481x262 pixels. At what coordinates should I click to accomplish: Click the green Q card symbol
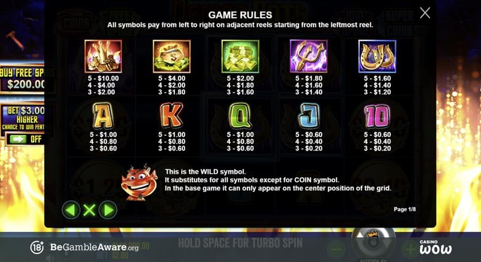click(240, 115)
